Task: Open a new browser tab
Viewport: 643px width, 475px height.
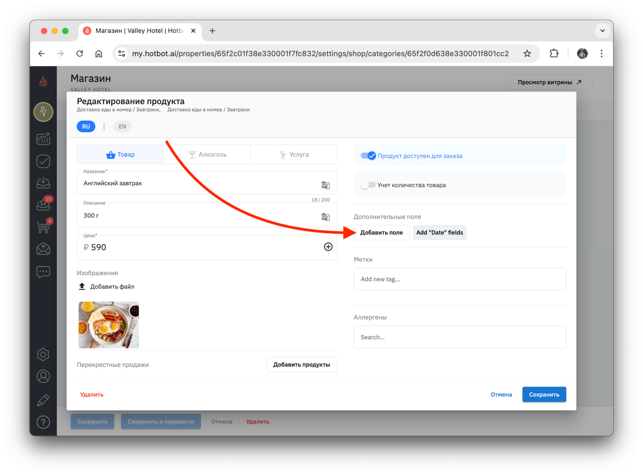Action: [212, 31]
